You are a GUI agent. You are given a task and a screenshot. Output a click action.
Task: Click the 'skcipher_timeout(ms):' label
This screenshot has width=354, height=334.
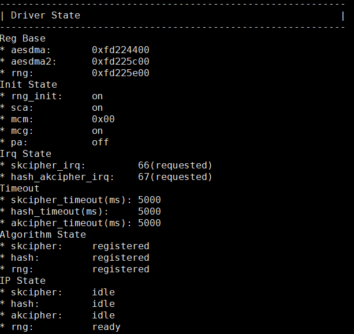tap(72, 200)
